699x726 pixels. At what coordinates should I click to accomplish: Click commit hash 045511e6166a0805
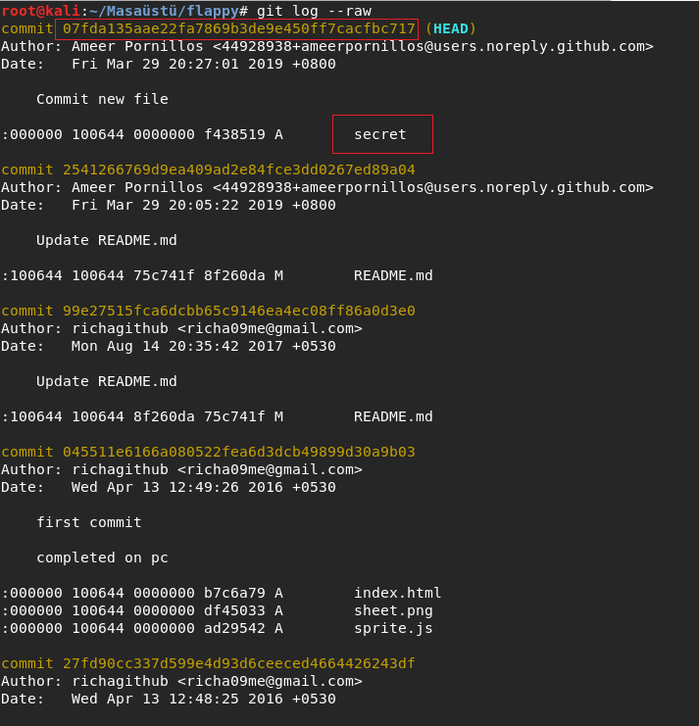(238, 452)
